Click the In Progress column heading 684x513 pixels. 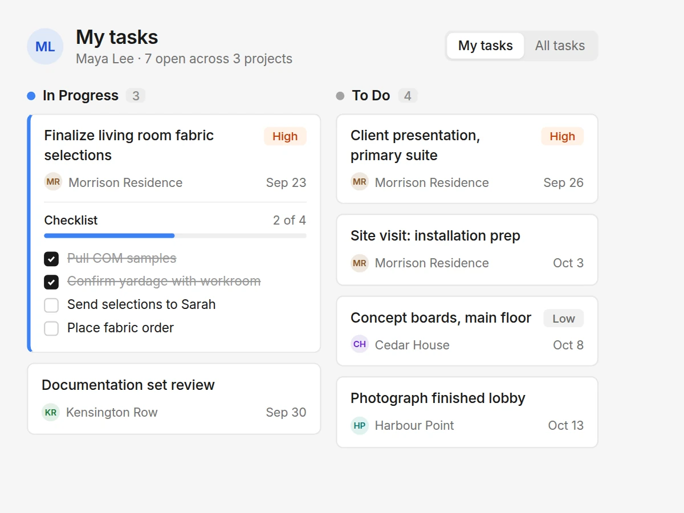80,95
